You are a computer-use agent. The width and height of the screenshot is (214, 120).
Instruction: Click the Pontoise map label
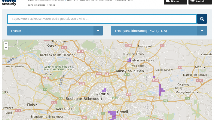coord(59,41)
